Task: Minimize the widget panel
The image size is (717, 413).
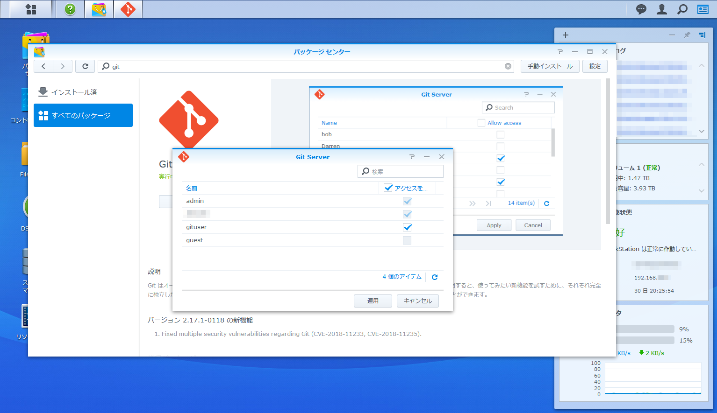Action: click(x=672, y=35)
